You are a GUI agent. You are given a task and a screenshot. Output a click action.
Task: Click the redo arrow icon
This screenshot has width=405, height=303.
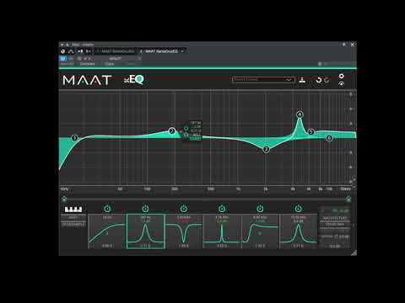click(327, 80)
